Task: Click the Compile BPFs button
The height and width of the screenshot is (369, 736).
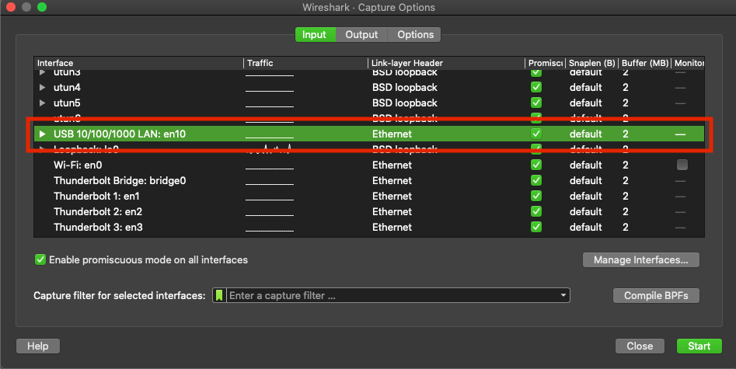Action: [656, 295]
